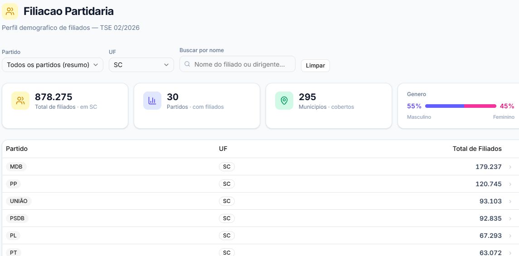Click the search magnifier icon
The image size is (519, 256).
point(187,64)
